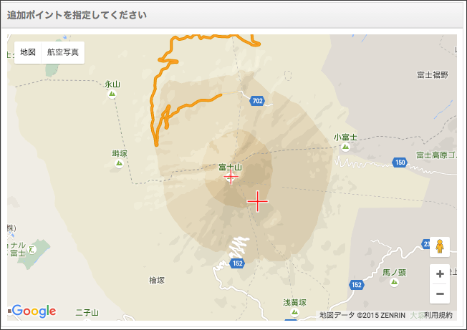
Task: Click the 富士山 summit mountain marker
Action: (231, 177)
